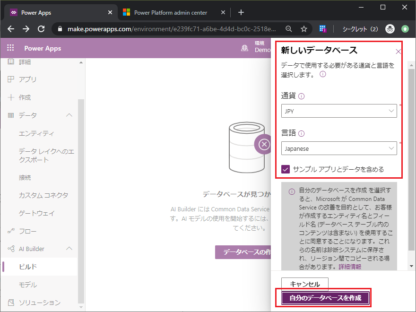Open 接続 under データ
Screen dimensions: 416x312
(x=25, y=177)
